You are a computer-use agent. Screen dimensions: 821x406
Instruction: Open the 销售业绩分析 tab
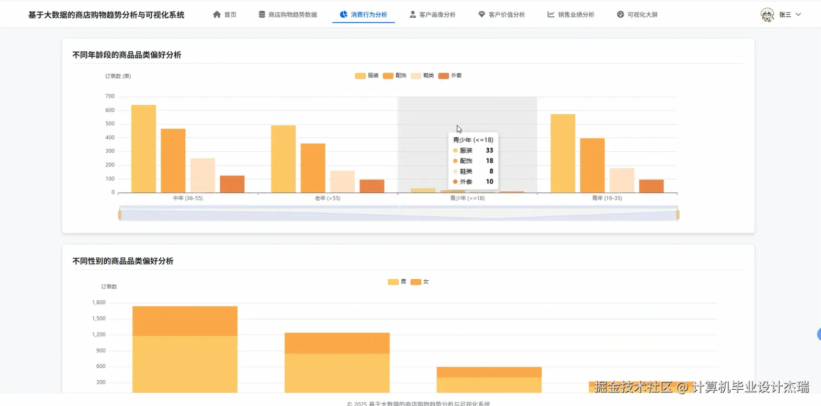coord(571,15)
